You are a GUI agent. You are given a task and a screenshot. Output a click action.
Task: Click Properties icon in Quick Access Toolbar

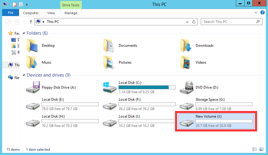pos(15,5)
